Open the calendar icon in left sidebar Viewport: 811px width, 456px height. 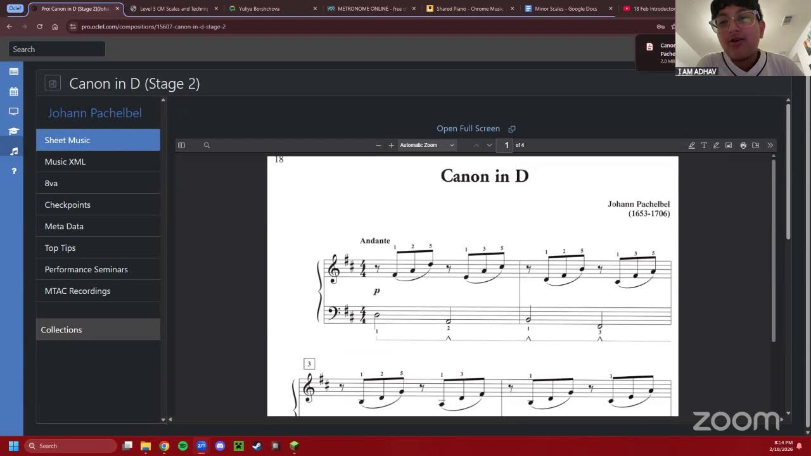click(13, 91)
